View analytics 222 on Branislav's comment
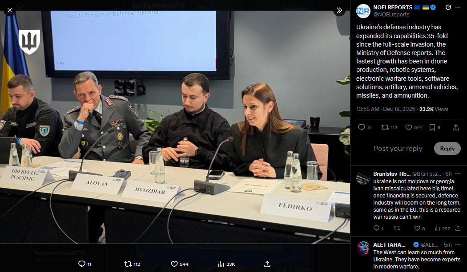The width and height of the screenshot is (467, 272). [442, 229]
